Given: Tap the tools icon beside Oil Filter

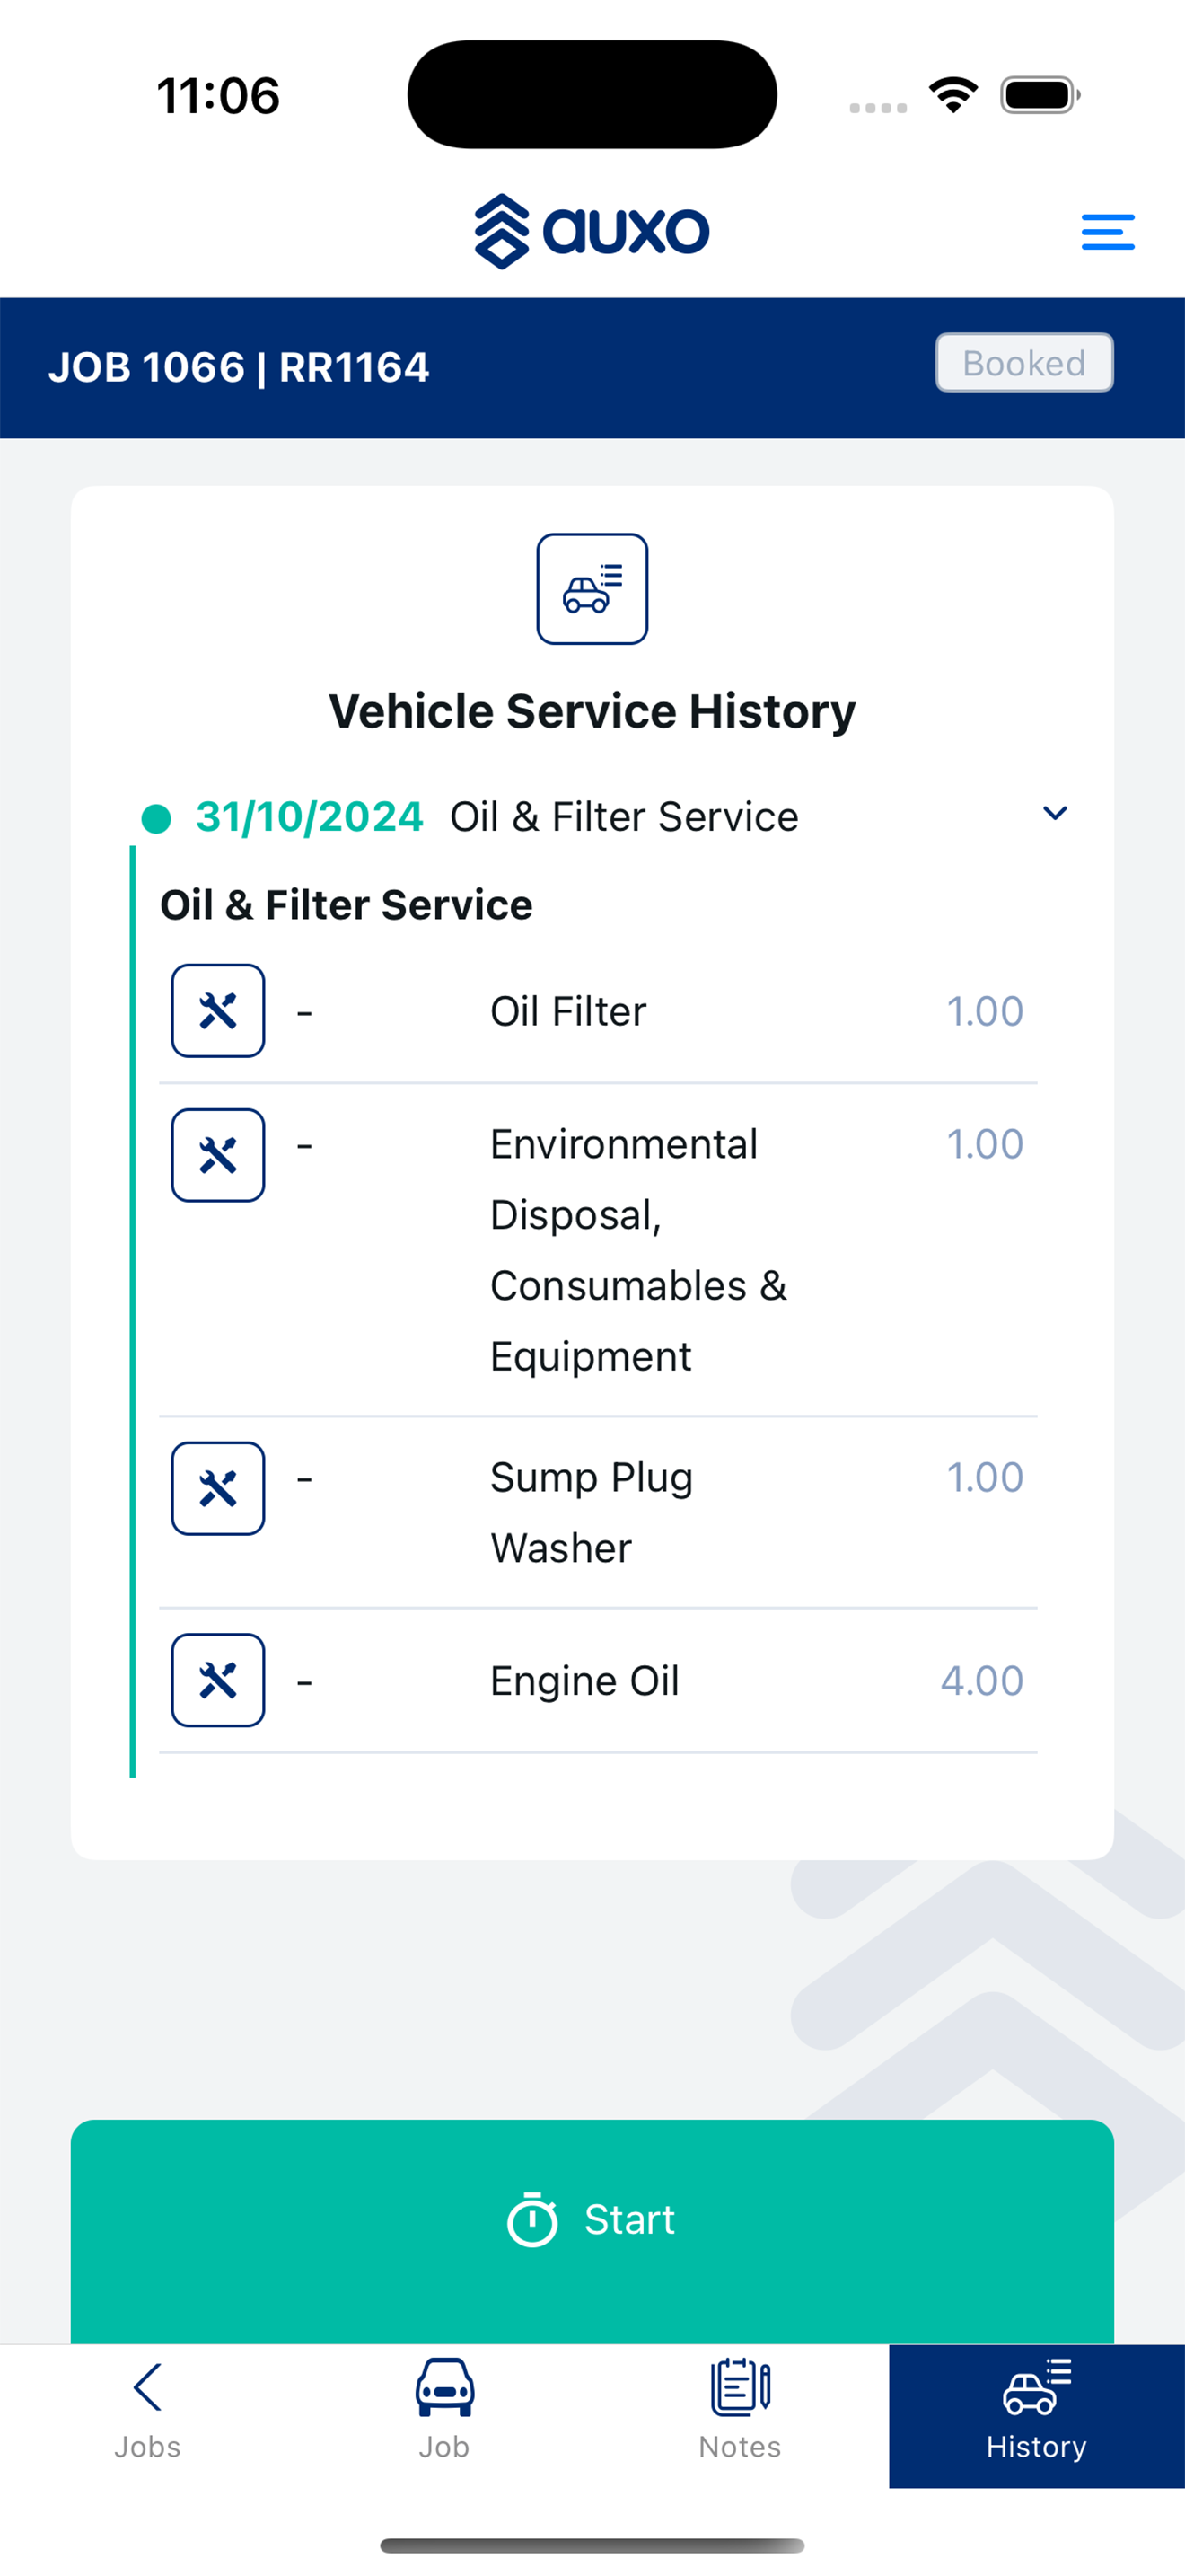Looking at the screenshot, I should tap(218, 1011).
